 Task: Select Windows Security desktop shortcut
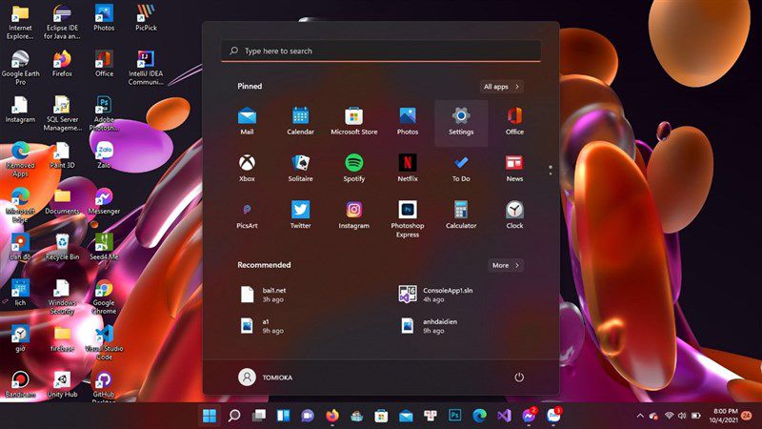pyautogui.click(x=62, y=296)
